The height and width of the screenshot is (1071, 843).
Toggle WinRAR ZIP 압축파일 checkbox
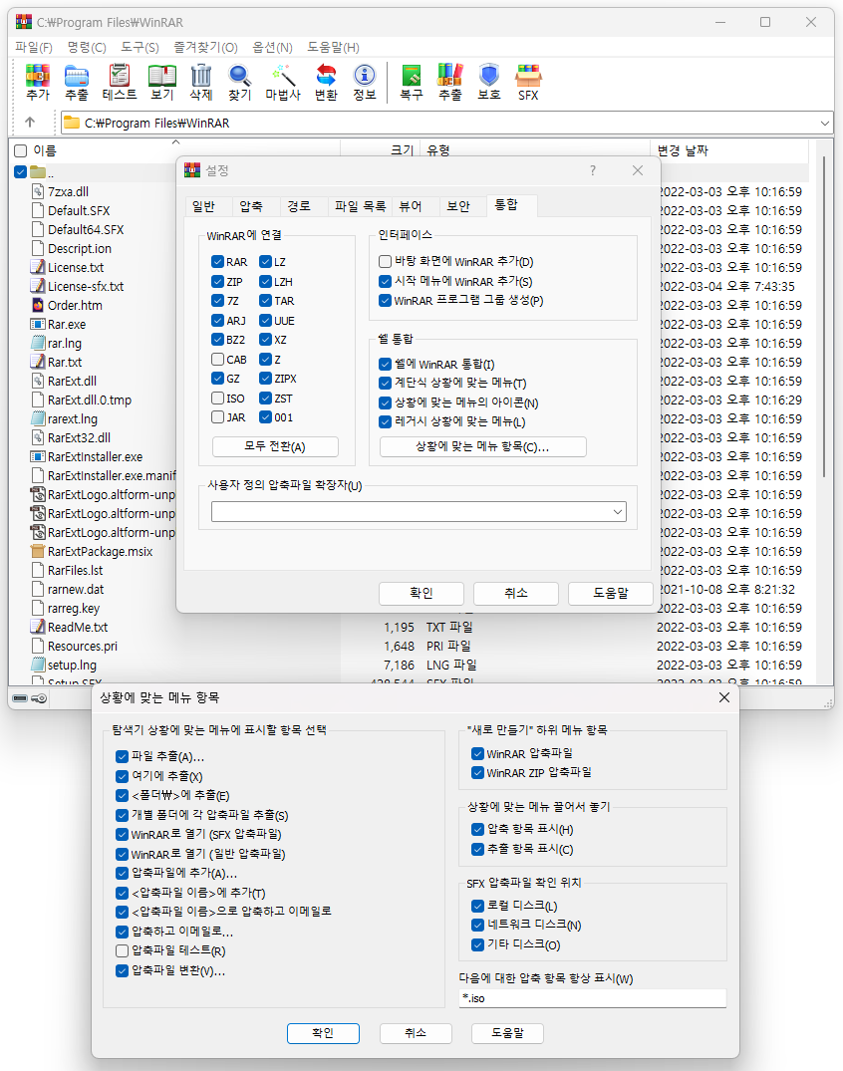pos(477,772)
